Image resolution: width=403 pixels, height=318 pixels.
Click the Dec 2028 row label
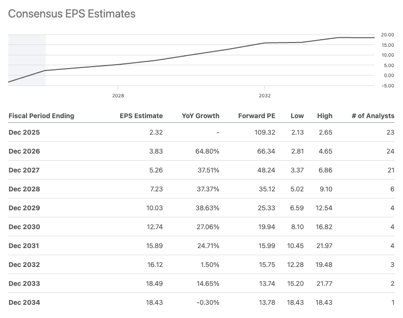(x=24, y=189)
